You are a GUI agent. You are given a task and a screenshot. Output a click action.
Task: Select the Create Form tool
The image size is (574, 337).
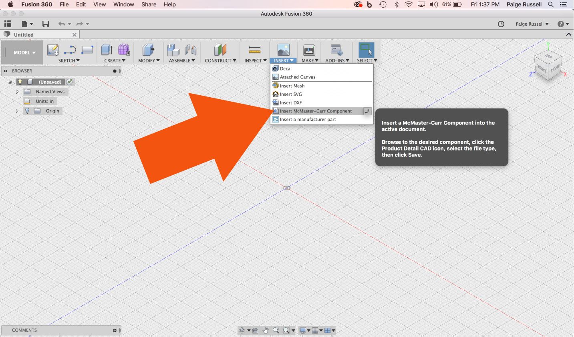click(124, 50)
